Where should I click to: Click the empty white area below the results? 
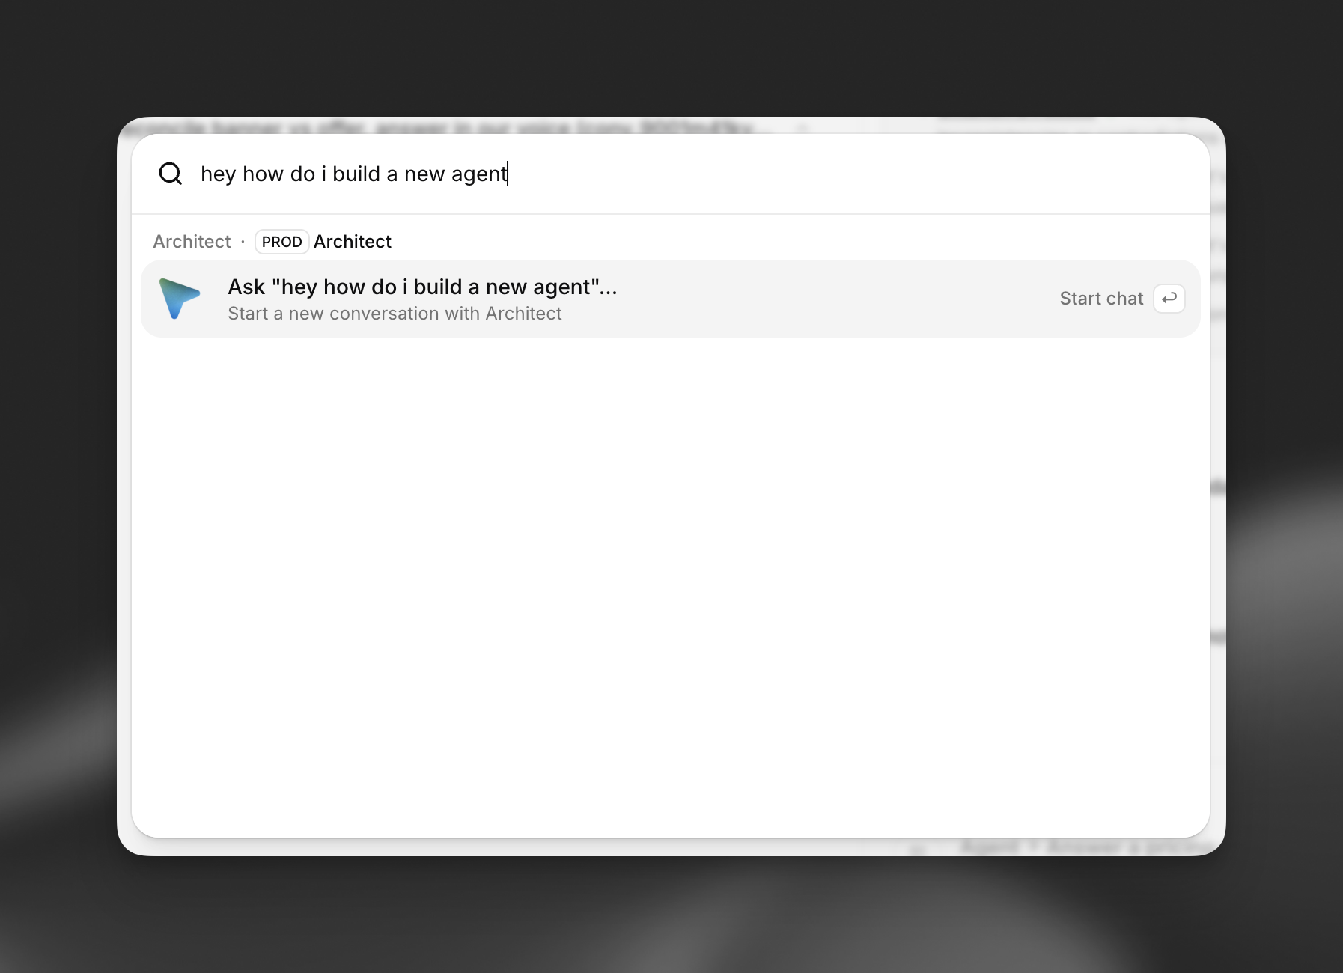click(x=670, y=584)
